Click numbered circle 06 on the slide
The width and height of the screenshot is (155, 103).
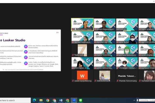coord(26,52)
